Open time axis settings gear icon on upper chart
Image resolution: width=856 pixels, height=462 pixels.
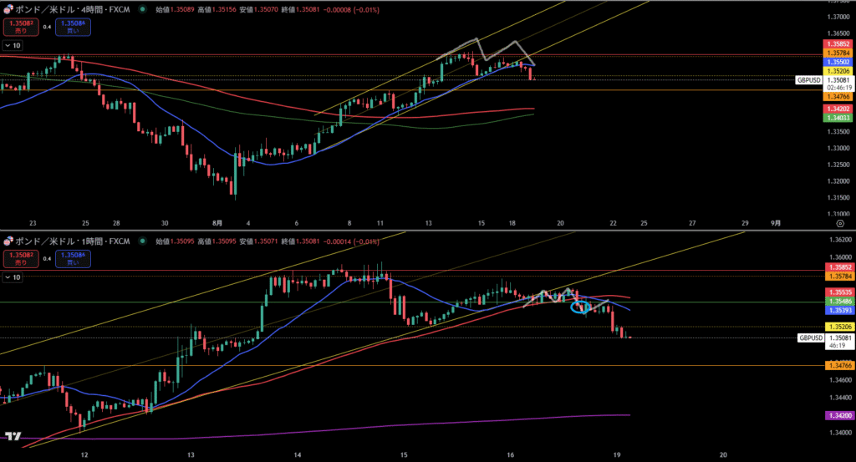pyautogui.click(x=840, y=224)
